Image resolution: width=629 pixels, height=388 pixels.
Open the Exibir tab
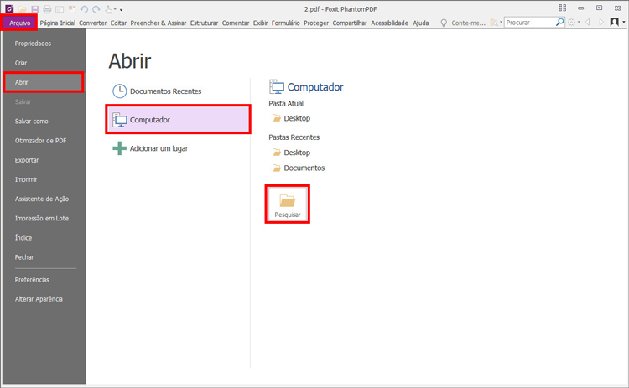coord(260,23)
